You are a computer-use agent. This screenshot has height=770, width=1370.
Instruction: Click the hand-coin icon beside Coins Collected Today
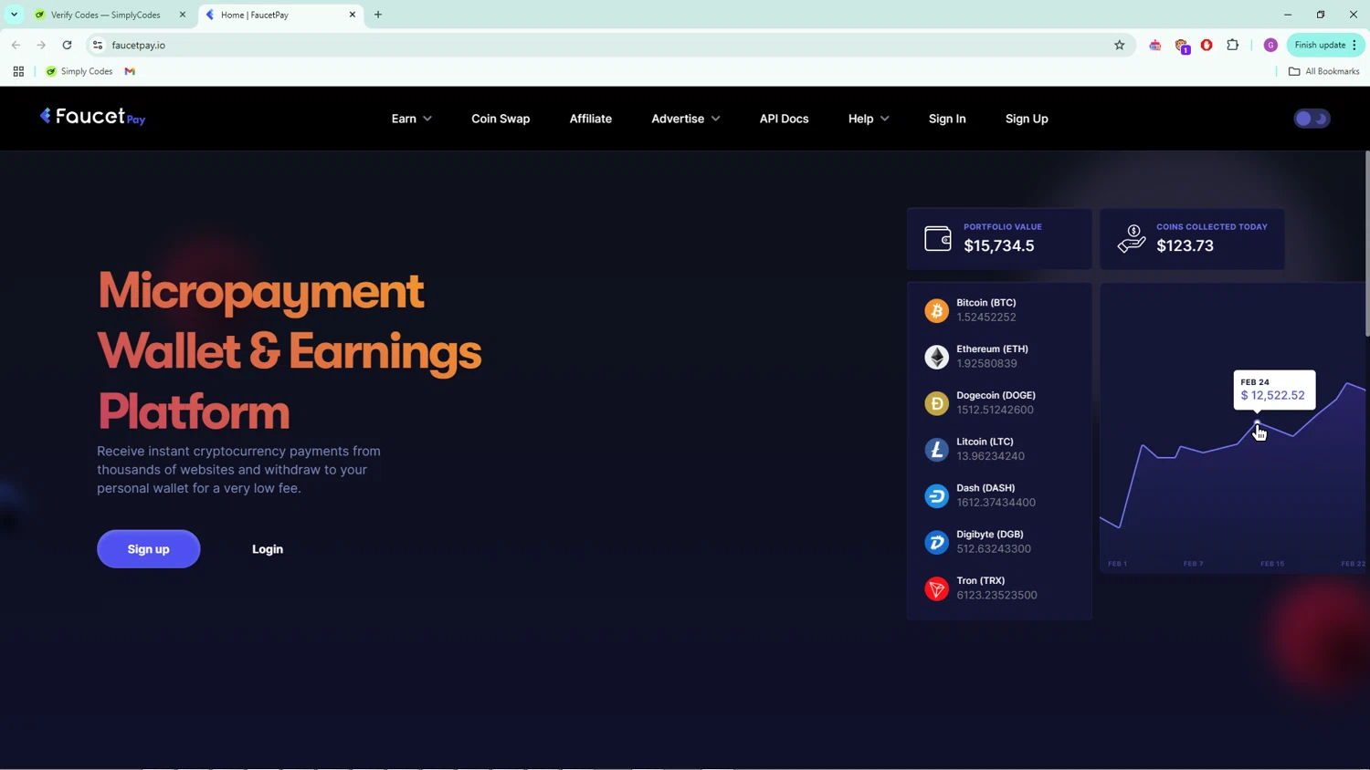pos(1132,238)
